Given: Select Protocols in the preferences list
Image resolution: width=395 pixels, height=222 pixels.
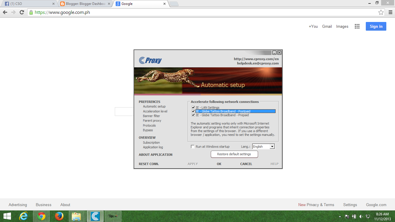Looking at the screenshot, I should click(149, 125).
